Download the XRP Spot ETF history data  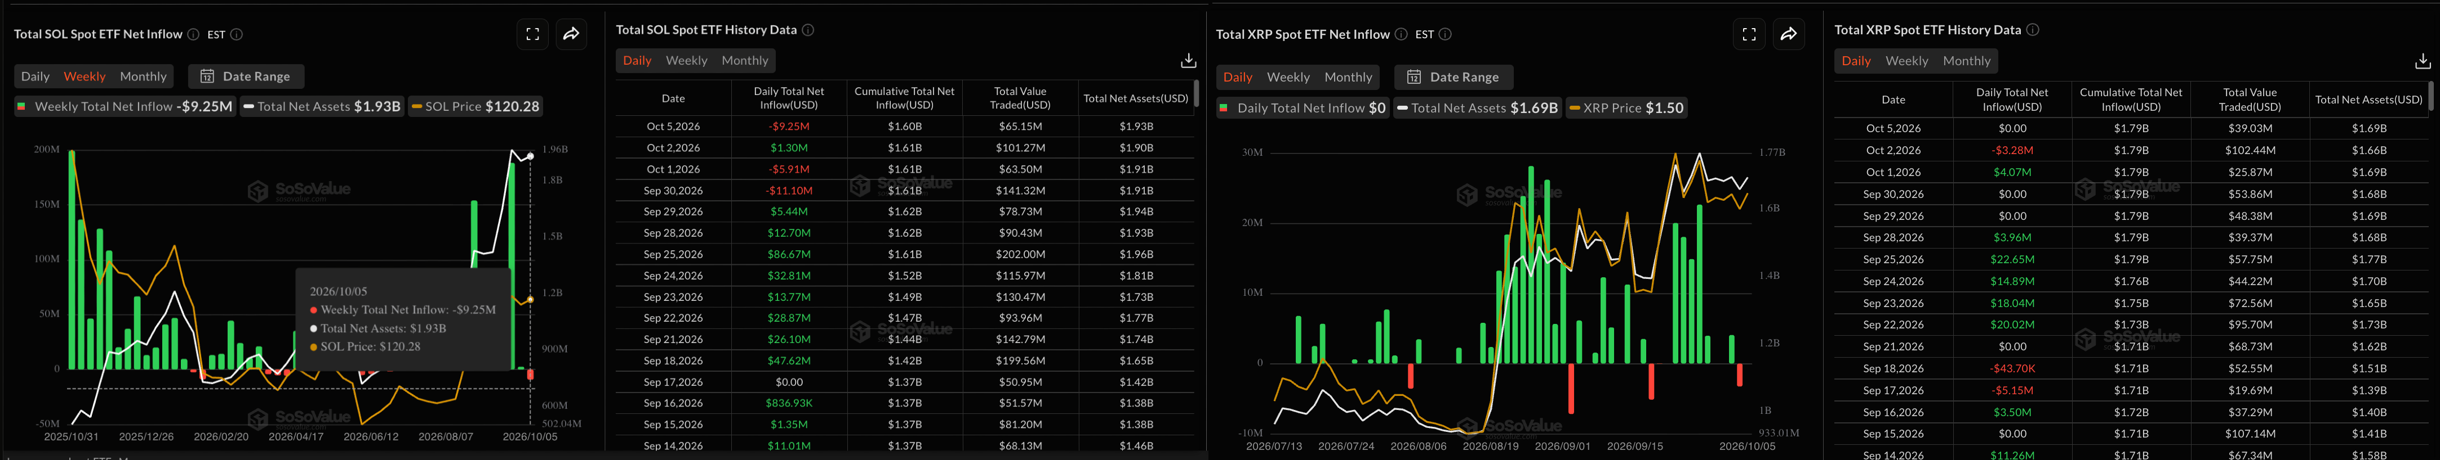click(x=2422, y=61)
